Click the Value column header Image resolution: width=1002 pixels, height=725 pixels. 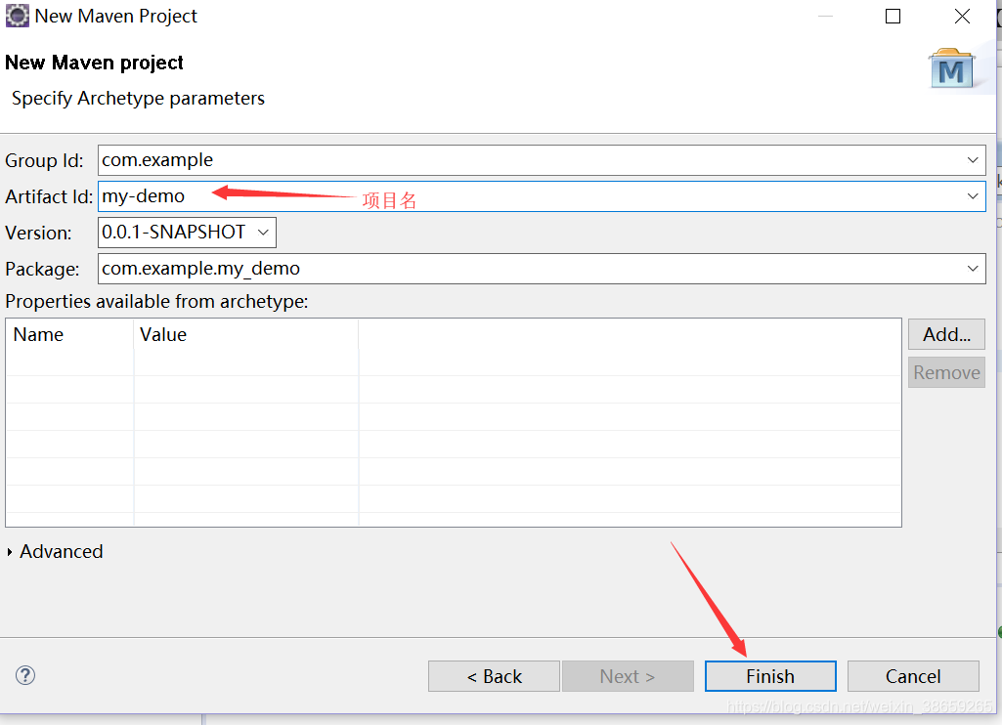tap(246, 335)
